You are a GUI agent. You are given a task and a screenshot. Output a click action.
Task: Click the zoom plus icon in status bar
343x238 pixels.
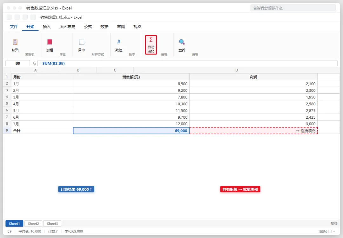(334, 231)
